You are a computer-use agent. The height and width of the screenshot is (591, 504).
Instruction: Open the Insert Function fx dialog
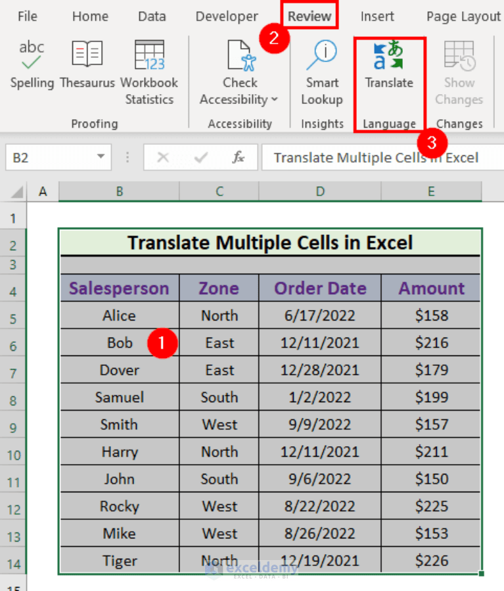(x=239, y=157)
